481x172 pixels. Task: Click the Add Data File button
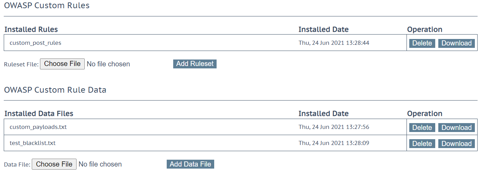(190, 164)
